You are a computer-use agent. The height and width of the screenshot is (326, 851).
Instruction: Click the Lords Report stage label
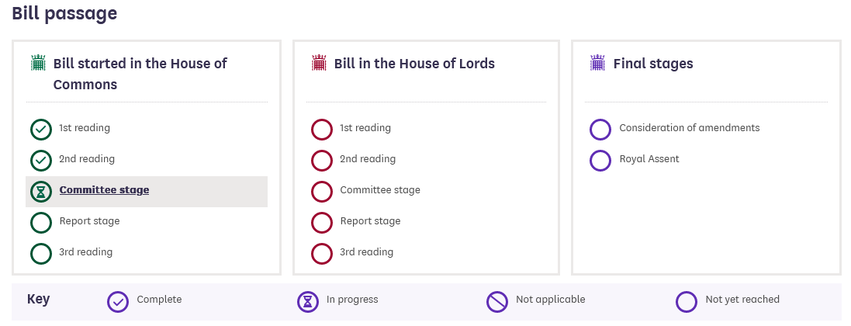(x=370, y=221)
